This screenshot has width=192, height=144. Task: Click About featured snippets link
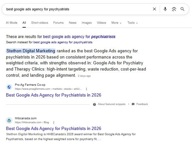point(112,104)
